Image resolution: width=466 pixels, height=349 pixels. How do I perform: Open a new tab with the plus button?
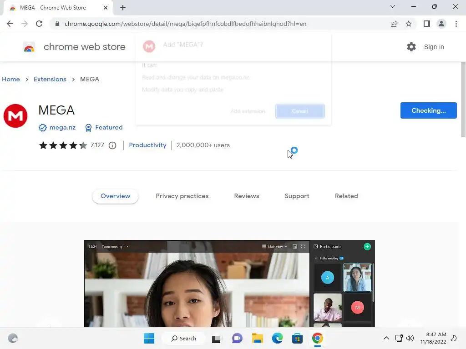tap(123, 8)
